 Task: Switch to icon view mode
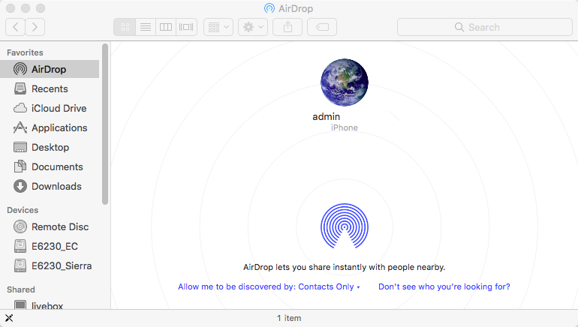click(x=125, y=27)
